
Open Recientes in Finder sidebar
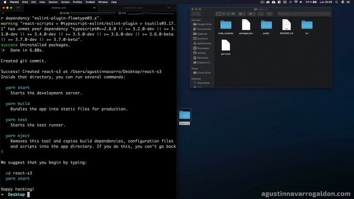point(200,57)
